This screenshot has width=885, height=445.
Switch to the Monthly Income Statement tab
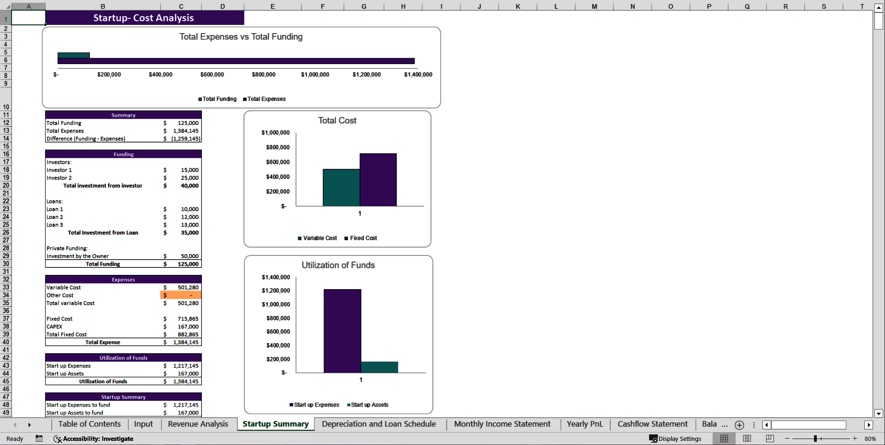coord(502,424)
